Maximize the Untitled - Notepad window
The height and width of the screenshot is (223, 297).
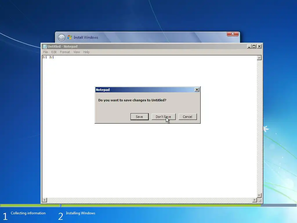coord(254,46)
